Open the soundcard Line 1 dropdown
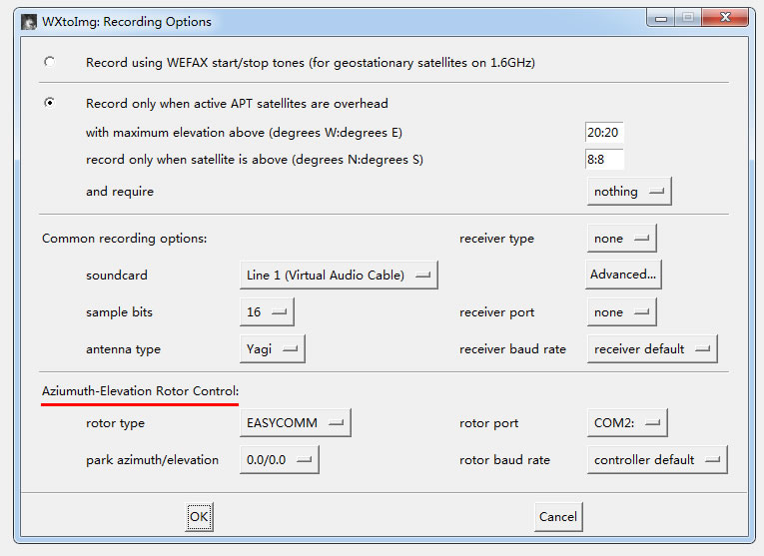This screenshot has width=764, height=556. point(339,275)
